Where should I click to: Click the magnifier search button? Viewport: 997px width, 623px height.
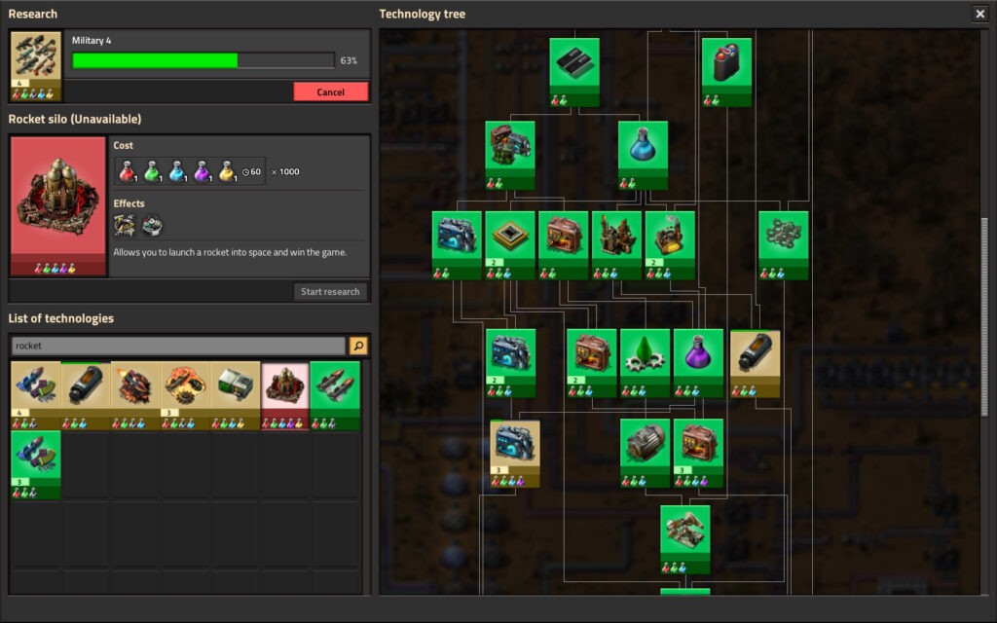coord(358,346)
